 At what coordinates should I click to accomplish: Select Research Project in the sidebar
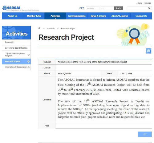coord(16,62)
